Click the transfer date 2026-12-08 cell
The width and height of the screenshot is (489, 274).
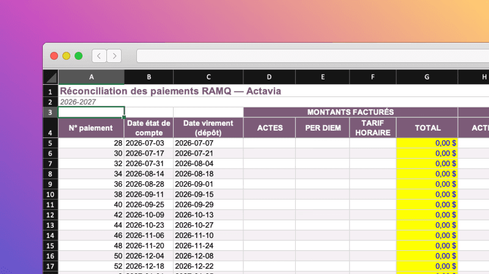pos(208,256)
